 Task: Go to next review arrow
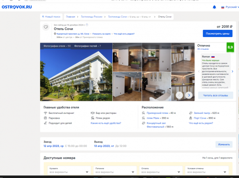point(232,72)
